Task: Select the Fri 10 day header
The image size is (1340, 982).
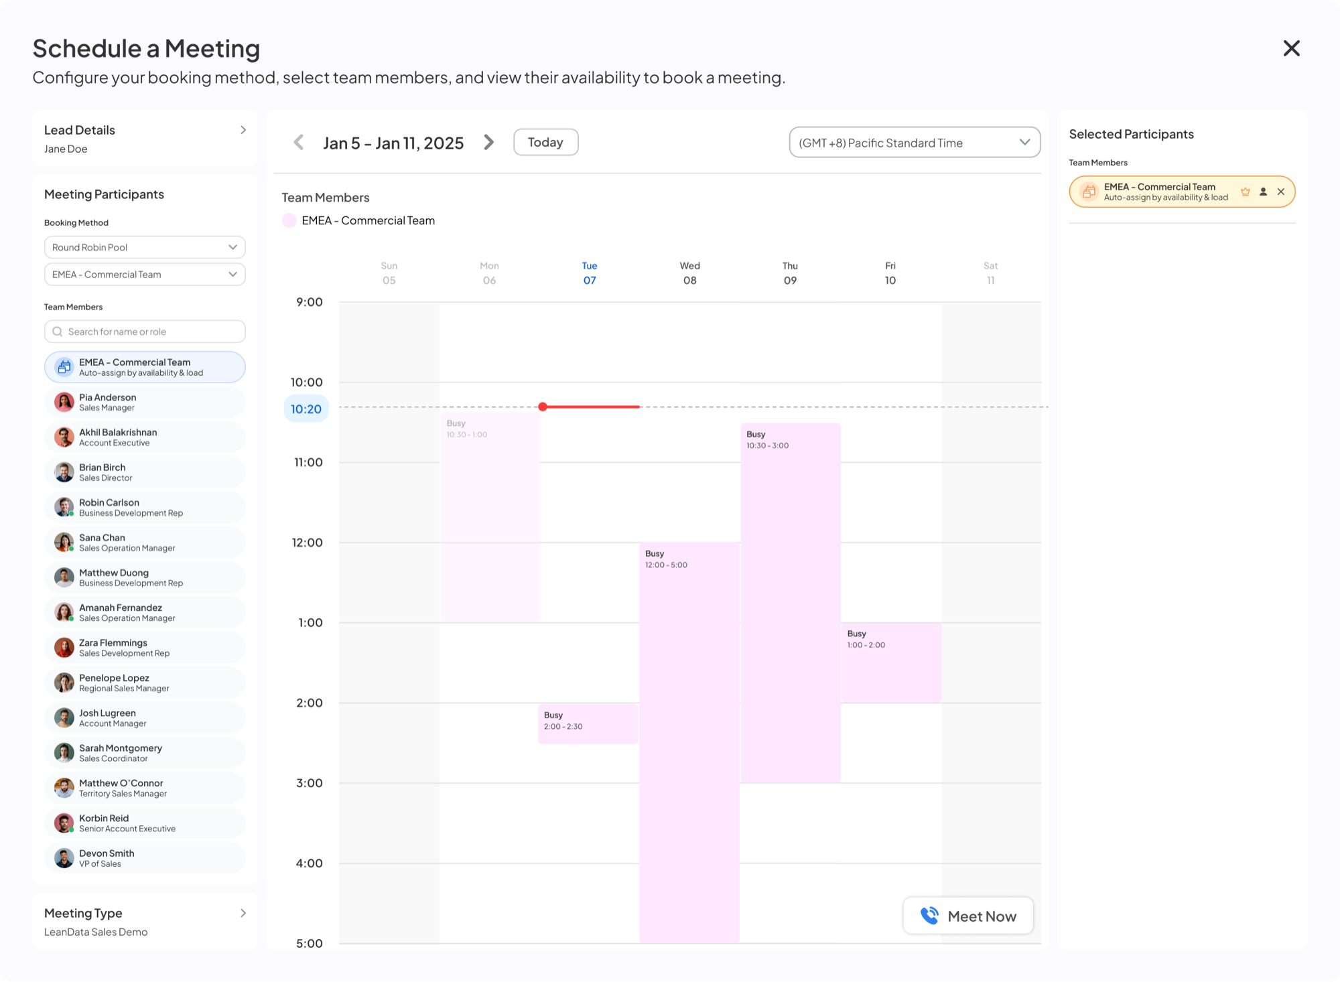Action: (x=890, y=273)
